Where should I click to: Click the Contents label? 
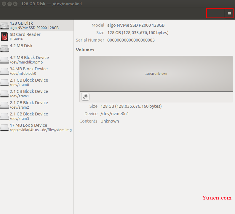pos(88,121)
